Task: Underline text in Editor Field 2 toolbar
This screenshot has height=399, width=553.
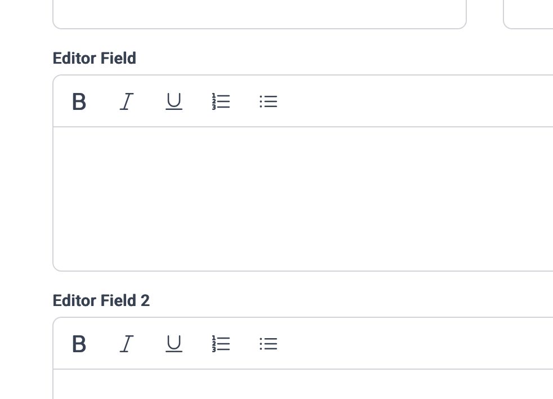Action: (174, 344)
